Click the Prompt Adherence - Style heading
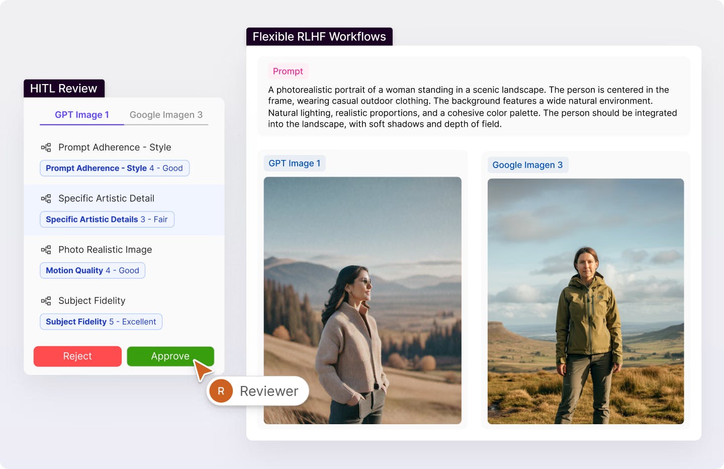Image resolution: width=724 pixels, height=469 pixels. click(x=115, y=147)
